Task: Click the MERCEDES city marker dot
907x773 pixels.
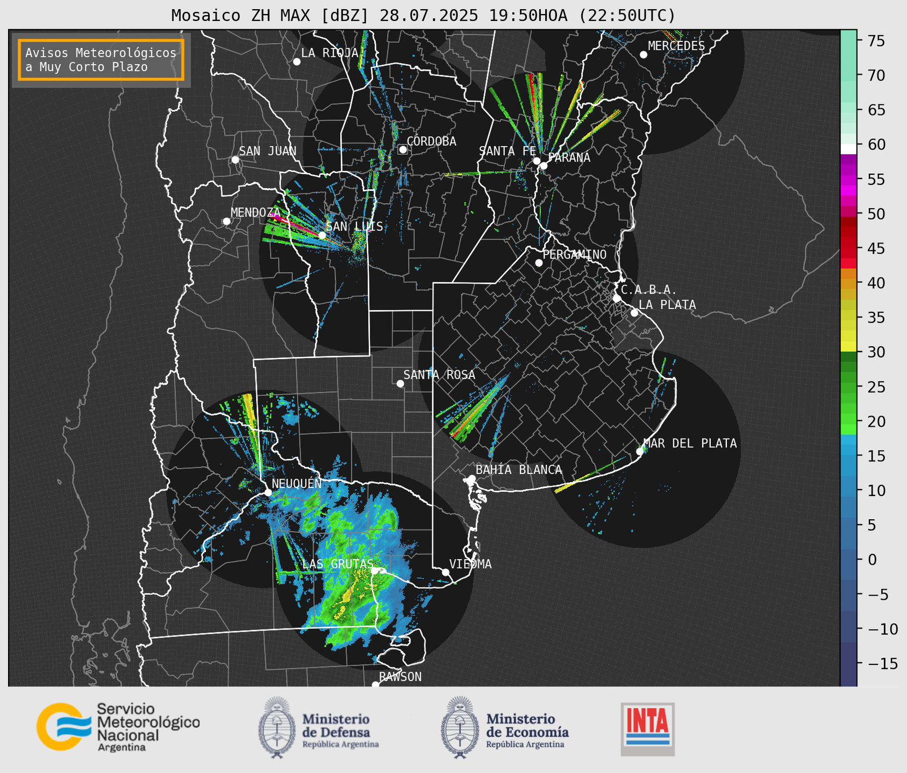Action: click(644, 55)
